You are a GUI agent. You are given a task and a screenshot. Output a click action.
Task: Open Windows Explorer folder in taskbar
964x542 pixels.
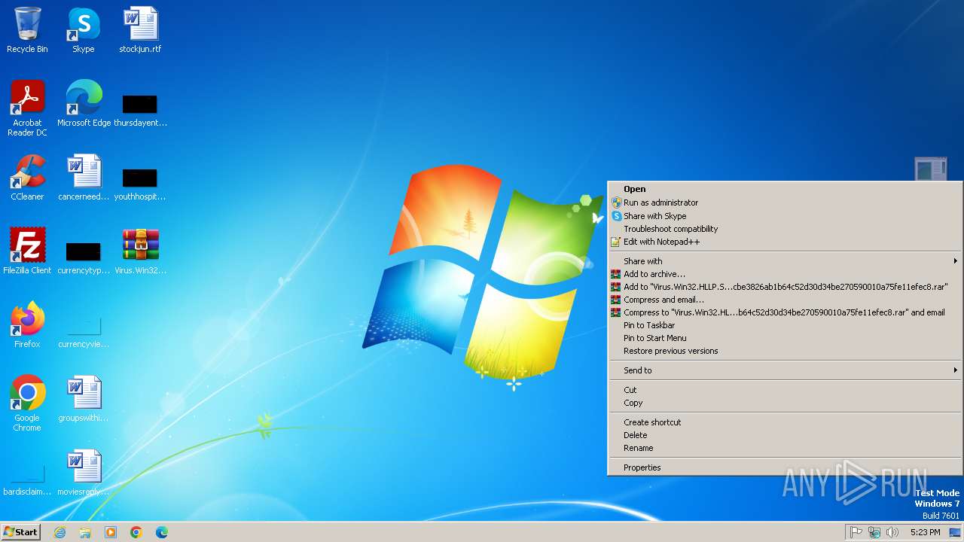[x=85, y=532]
